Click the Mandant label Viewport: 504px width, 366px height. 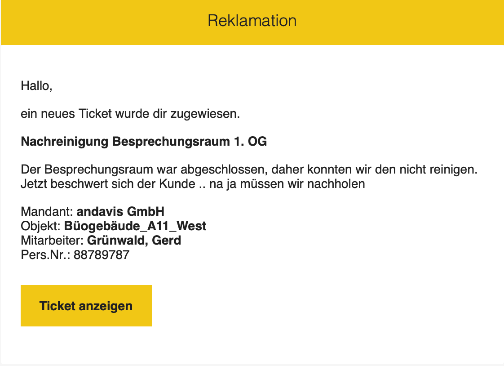click(x=47, y=212)
